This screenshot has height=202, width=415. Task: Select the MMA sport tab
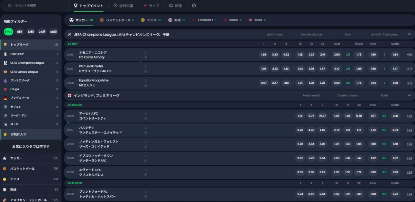pyautogui.click(x=257, y=20)
